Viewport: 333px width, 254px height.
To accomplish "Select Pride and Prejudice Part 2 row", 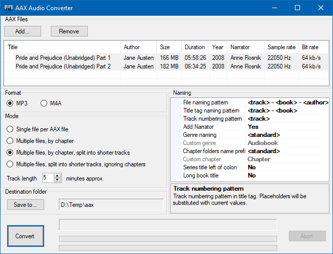I will pyautogui.click(x=63, y=66).
